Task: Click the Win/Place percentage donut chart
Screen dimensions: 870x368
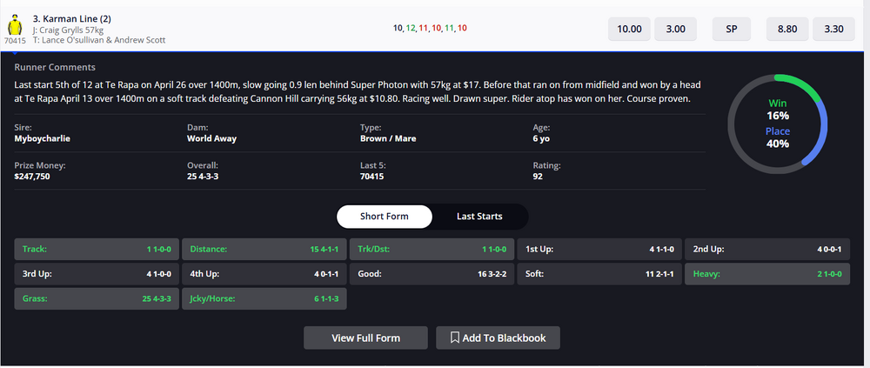Action: coord(777,124)
